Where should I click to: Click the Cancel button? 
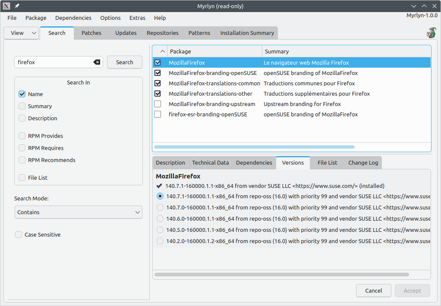373,290
